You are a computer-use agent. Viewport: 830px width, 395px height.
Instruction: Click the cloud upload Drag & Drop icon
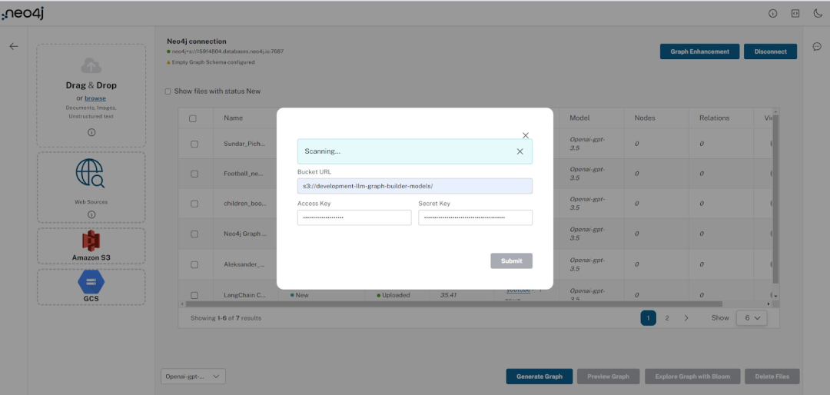click(x=91, y=65)
